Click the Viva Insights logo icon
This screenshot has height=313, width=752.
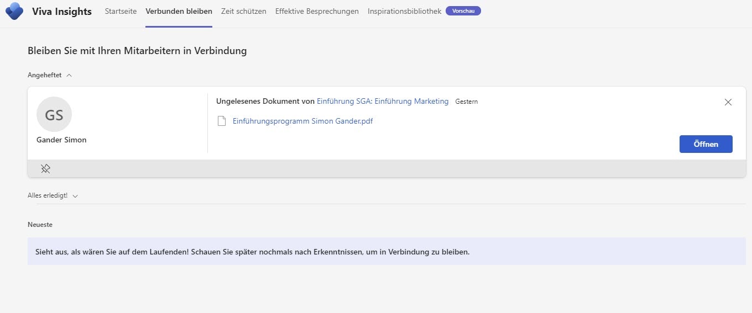click(x=14, y=11)
